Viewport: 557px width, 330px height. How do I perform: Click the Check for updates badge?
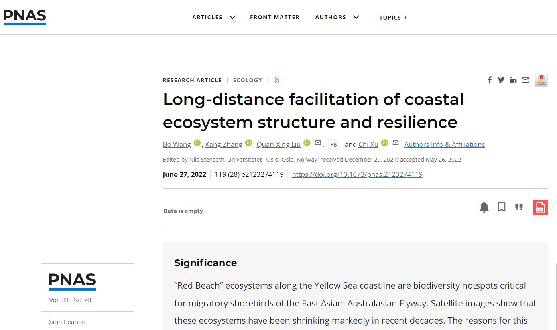coord(541,80)
